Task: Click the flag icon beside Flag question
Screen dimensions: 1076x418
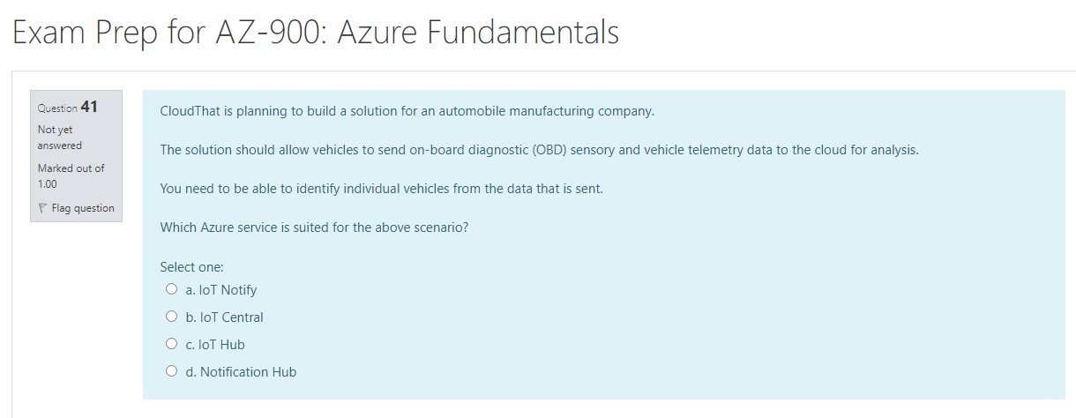Action: pyautogui.click(x=43, y=208)
